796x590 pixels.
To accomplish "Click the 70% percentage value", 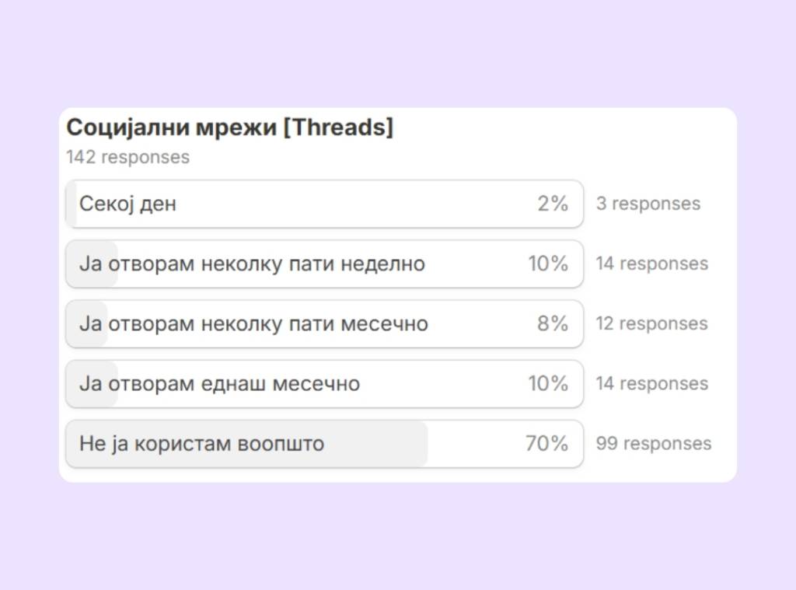I will (x=546, y=444).
